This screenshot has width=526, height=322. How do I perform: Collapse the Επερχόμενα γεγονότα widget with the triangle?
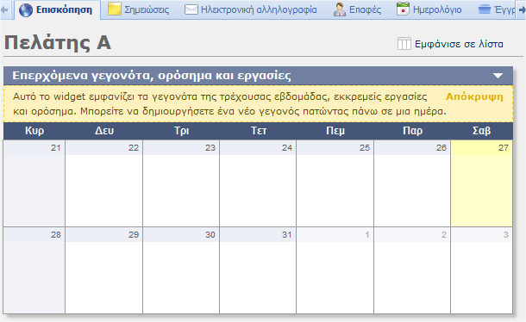498,76
